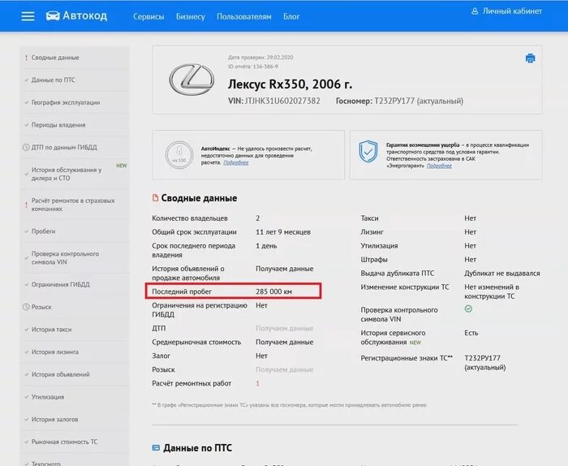Select История объявлений in sidebar

coord(75,374)
